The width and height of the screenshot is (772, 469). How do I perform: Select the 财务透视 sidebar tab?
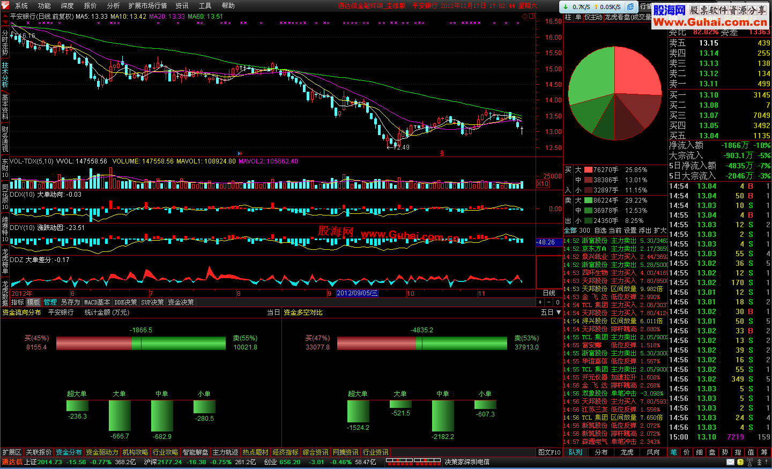[5, 138]
